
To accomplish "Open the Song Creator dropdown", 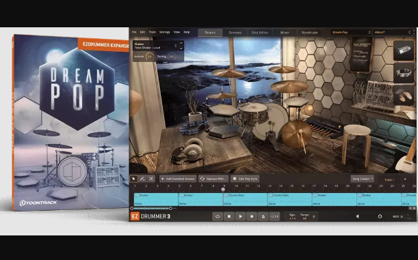I will pos(363,179).
